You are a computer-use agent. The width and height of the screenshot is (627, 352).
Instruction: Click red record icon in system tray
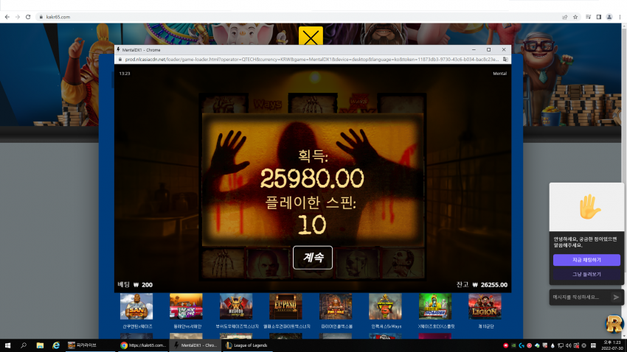(505, 345)
